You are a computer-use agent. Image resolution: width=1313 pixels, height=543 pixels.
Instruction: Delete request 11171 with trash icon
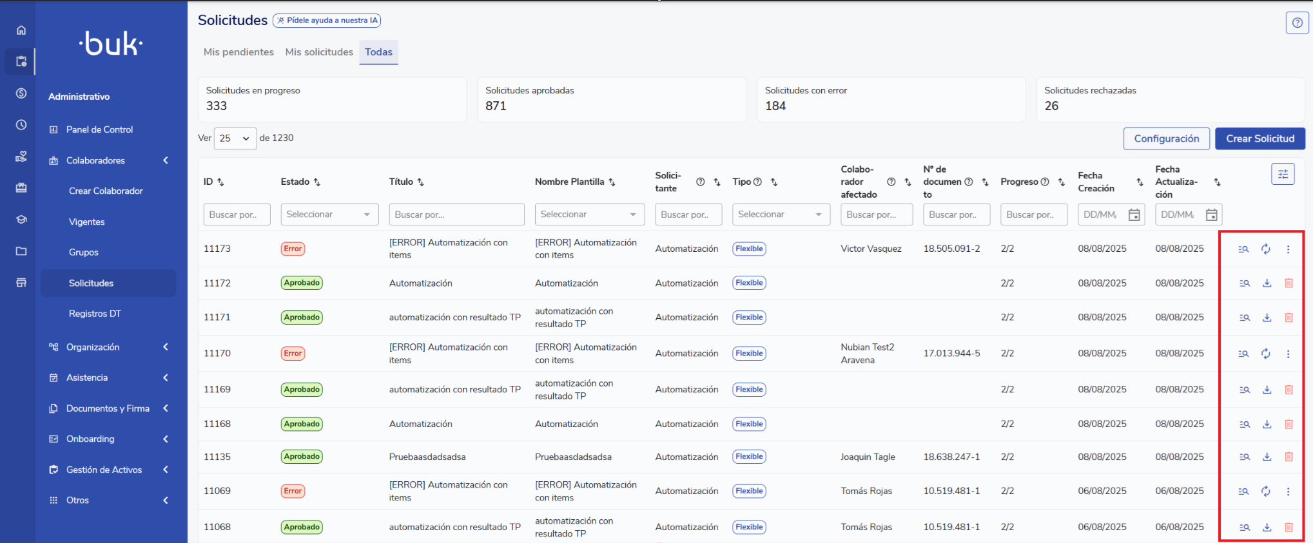coord(1289,318)
